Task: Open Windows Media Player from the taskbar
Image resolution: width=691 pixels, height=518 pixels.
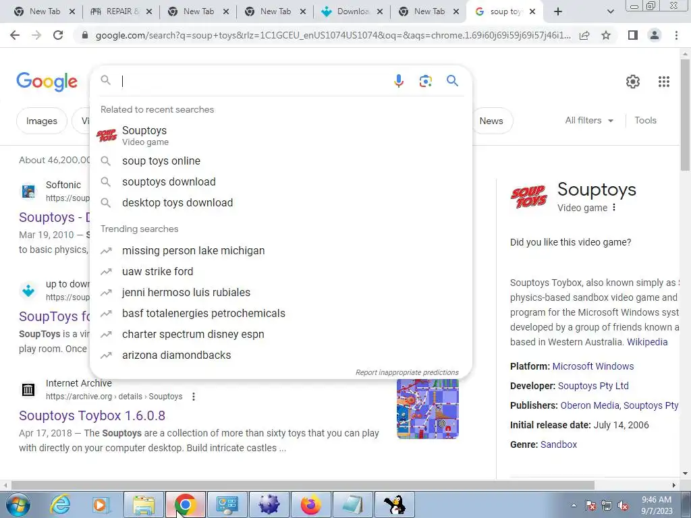Action: click(101, 505)
